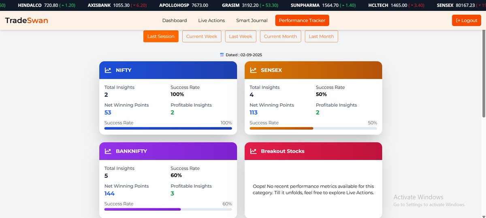The width and height of the screenshot is (486, 218).
Task: Switch to the Current Week filter
Action: point(202,36)
